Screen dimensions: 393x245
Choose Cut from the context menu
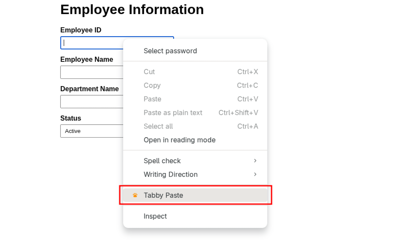[x=150, y=72]
